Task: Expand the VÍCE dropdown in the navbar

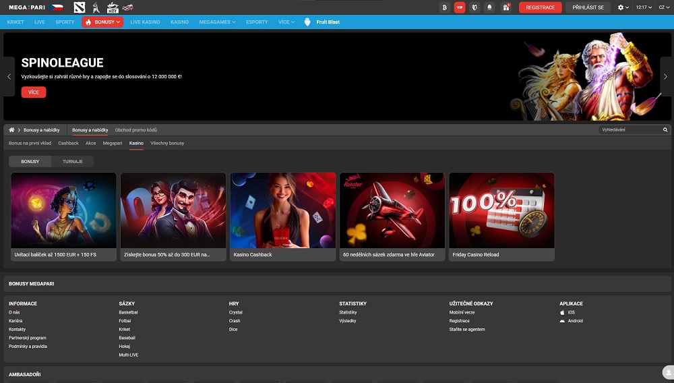Action: coord(286,22)
